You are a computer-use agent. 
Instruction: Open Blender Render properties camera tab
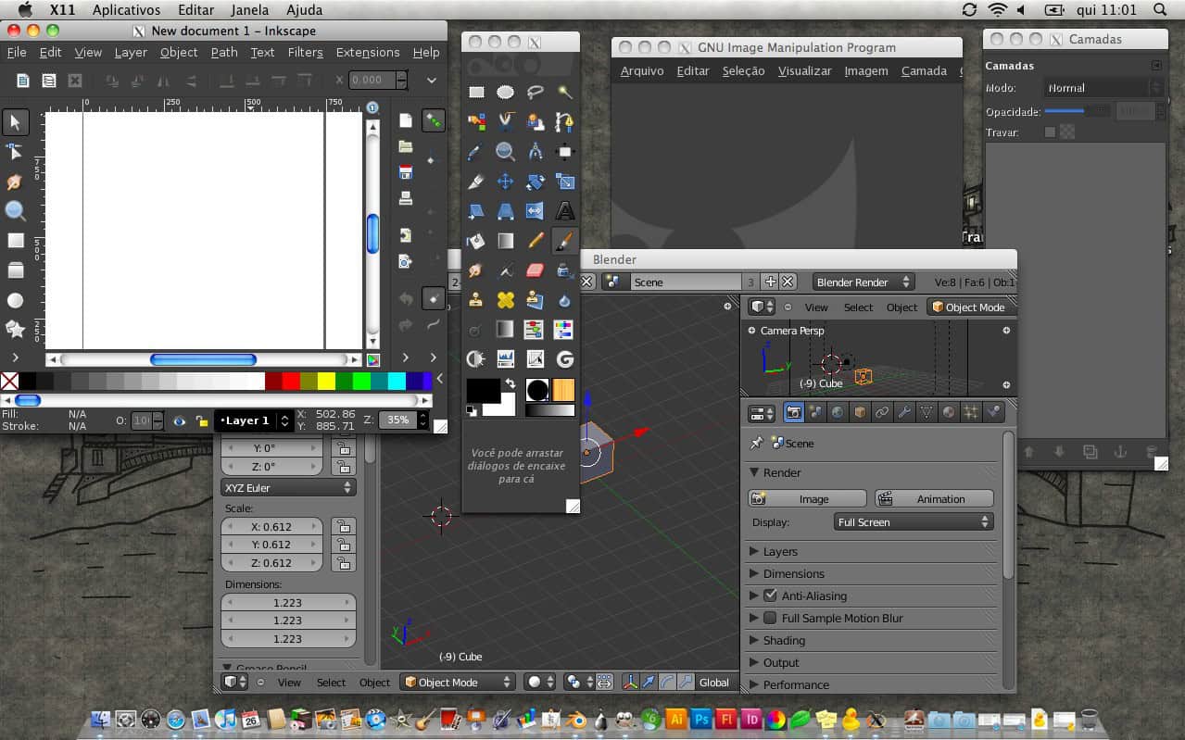[x=794, y=412]
